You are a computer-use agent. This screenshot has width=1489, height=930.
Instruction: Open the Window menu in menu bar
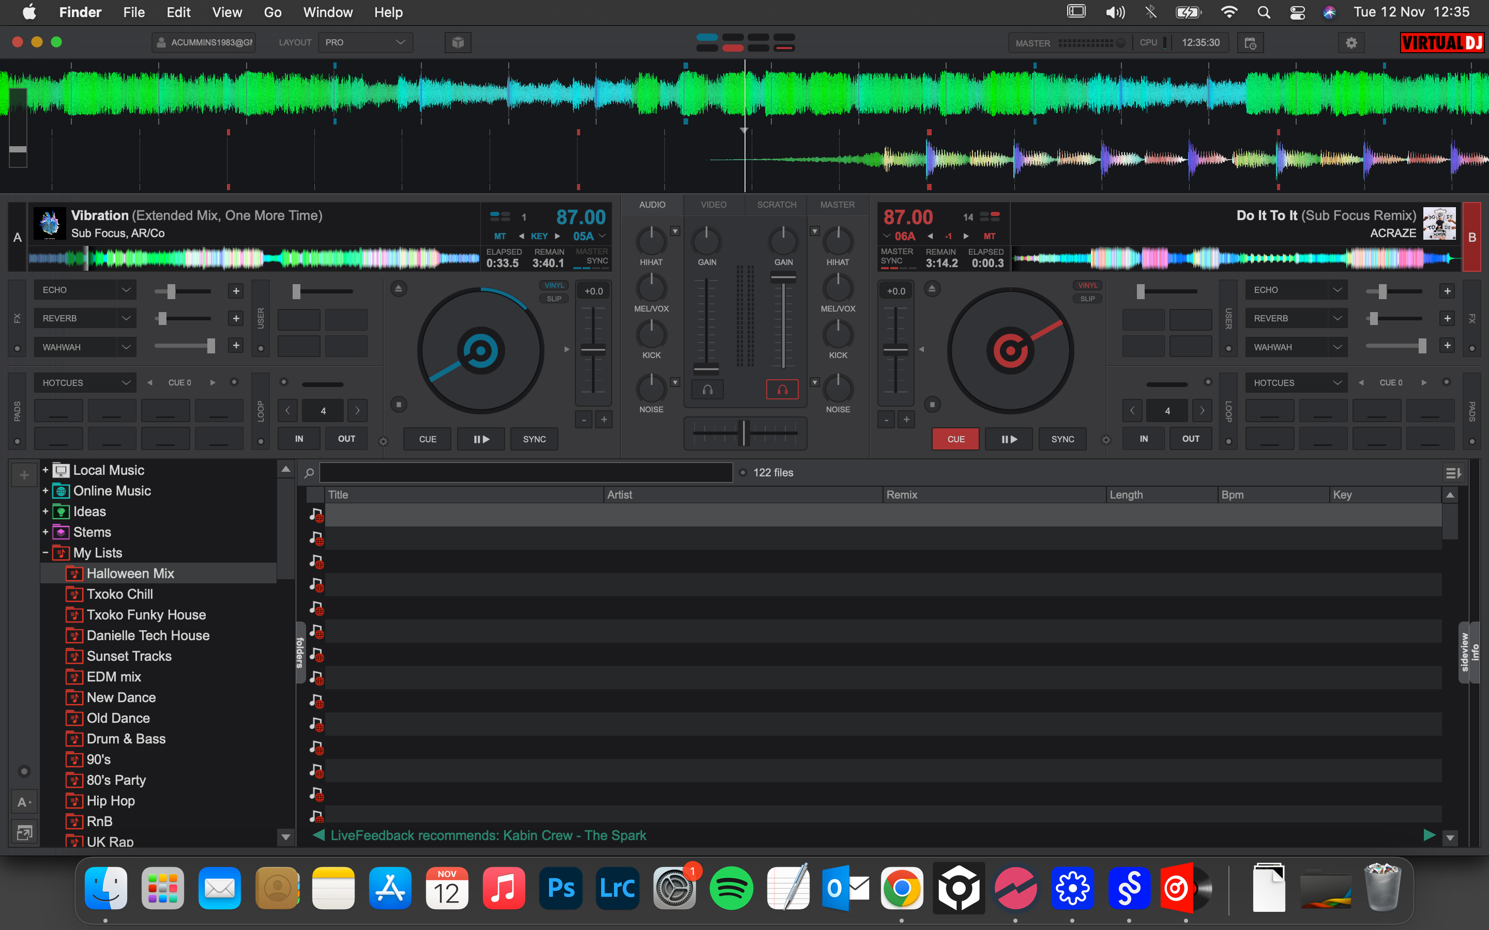click(x=327, y=12)
